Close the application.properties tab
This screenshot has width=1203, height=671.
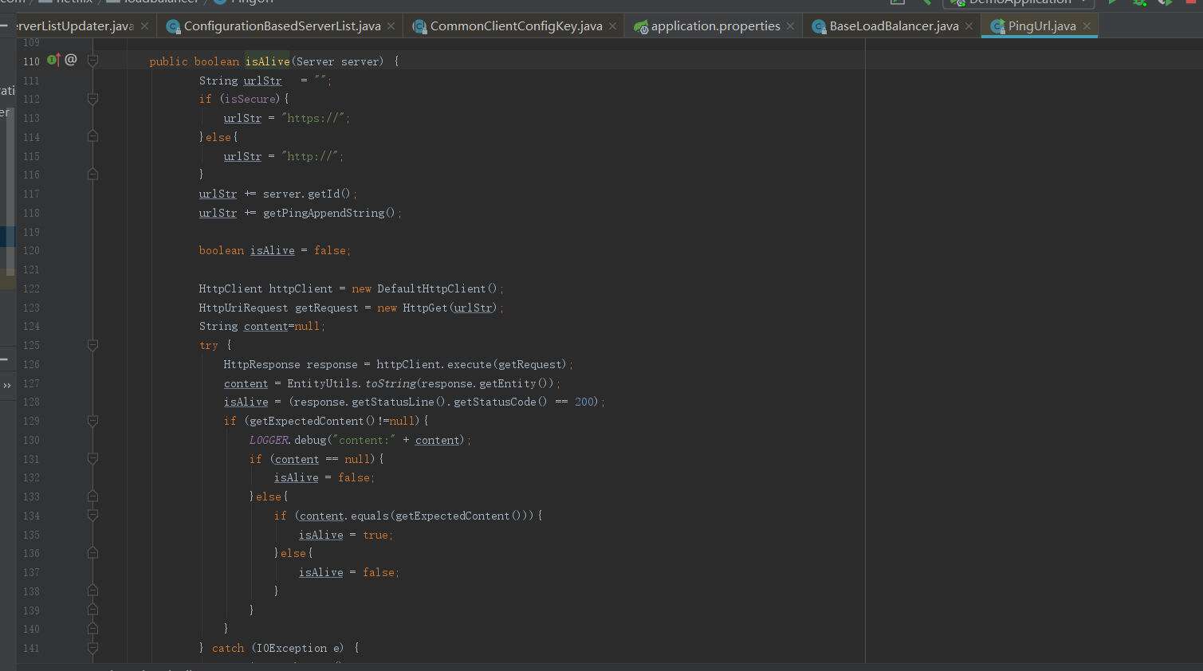pos(790,26)
